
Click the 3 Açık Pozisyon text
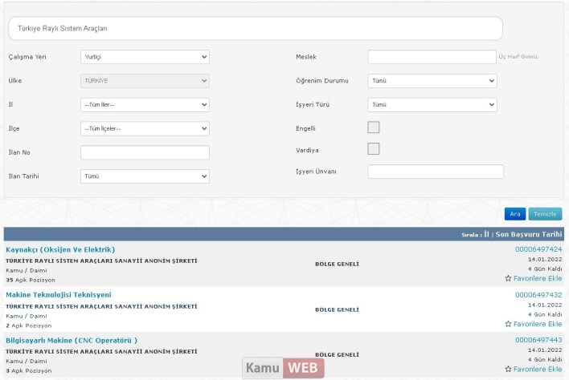(x=29, y=371)
